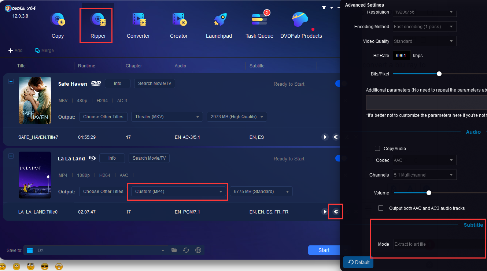Open the audio Codec dropdown

click(425, 160)
